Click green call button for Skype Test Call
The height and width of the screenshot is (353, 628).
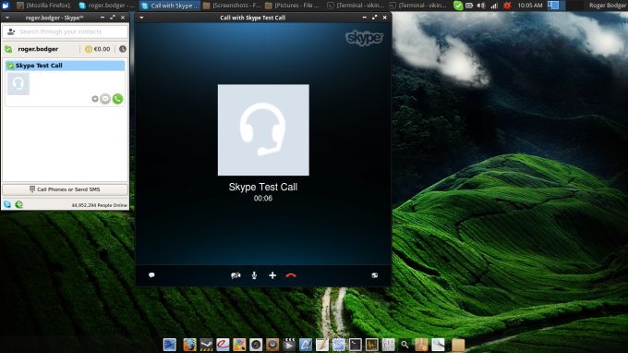pos(117,99)
